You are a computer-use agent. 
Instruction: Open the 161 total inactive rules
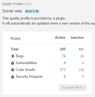click(81, 49)
